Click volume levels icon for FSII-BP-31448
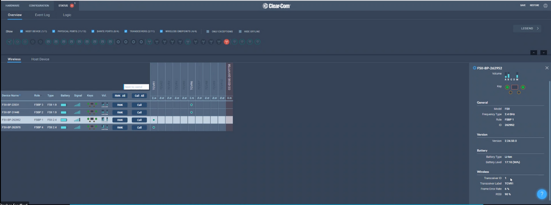 105,112
